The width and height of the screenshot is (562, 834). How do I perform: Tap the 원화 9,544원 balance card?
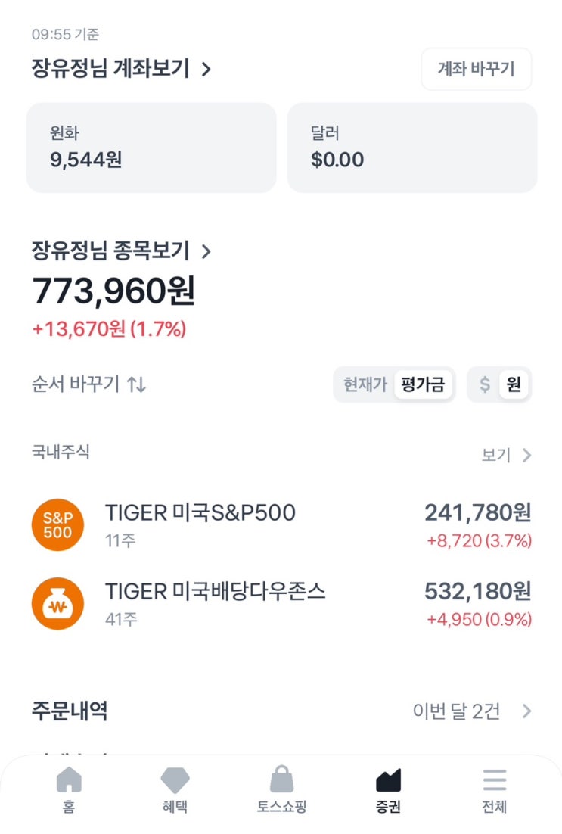point(151,148)
